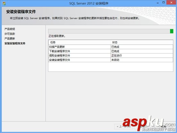Click the large 安装安装程序文件 page heading
Viewport: 177px width, 133px height.
point(21,12)
